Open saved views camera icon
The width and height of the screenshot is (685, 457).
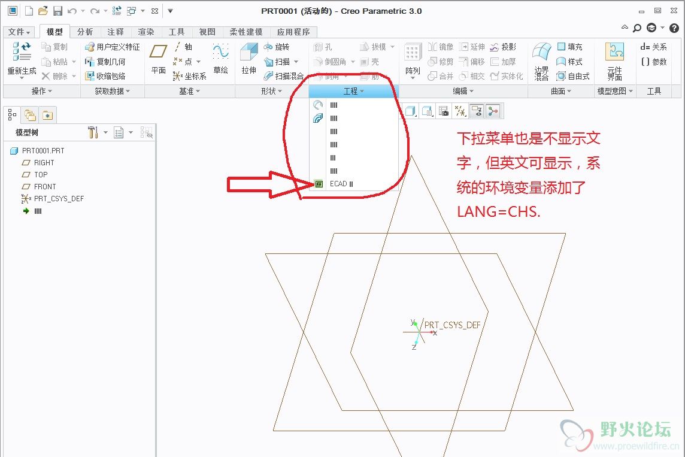(444, 111)
